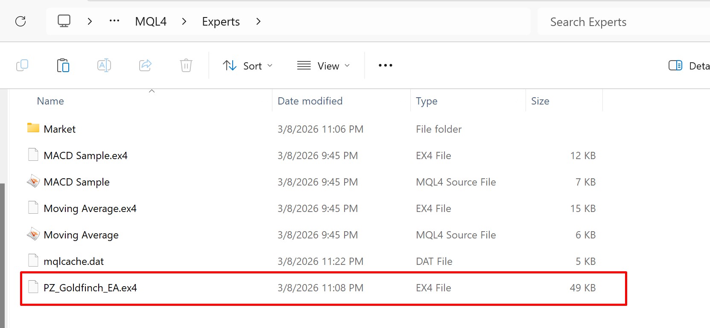The image size is (710, 328).
Task: Click mqlcache.dat date 11:22 PM
Action: click(x=320, y=261)
